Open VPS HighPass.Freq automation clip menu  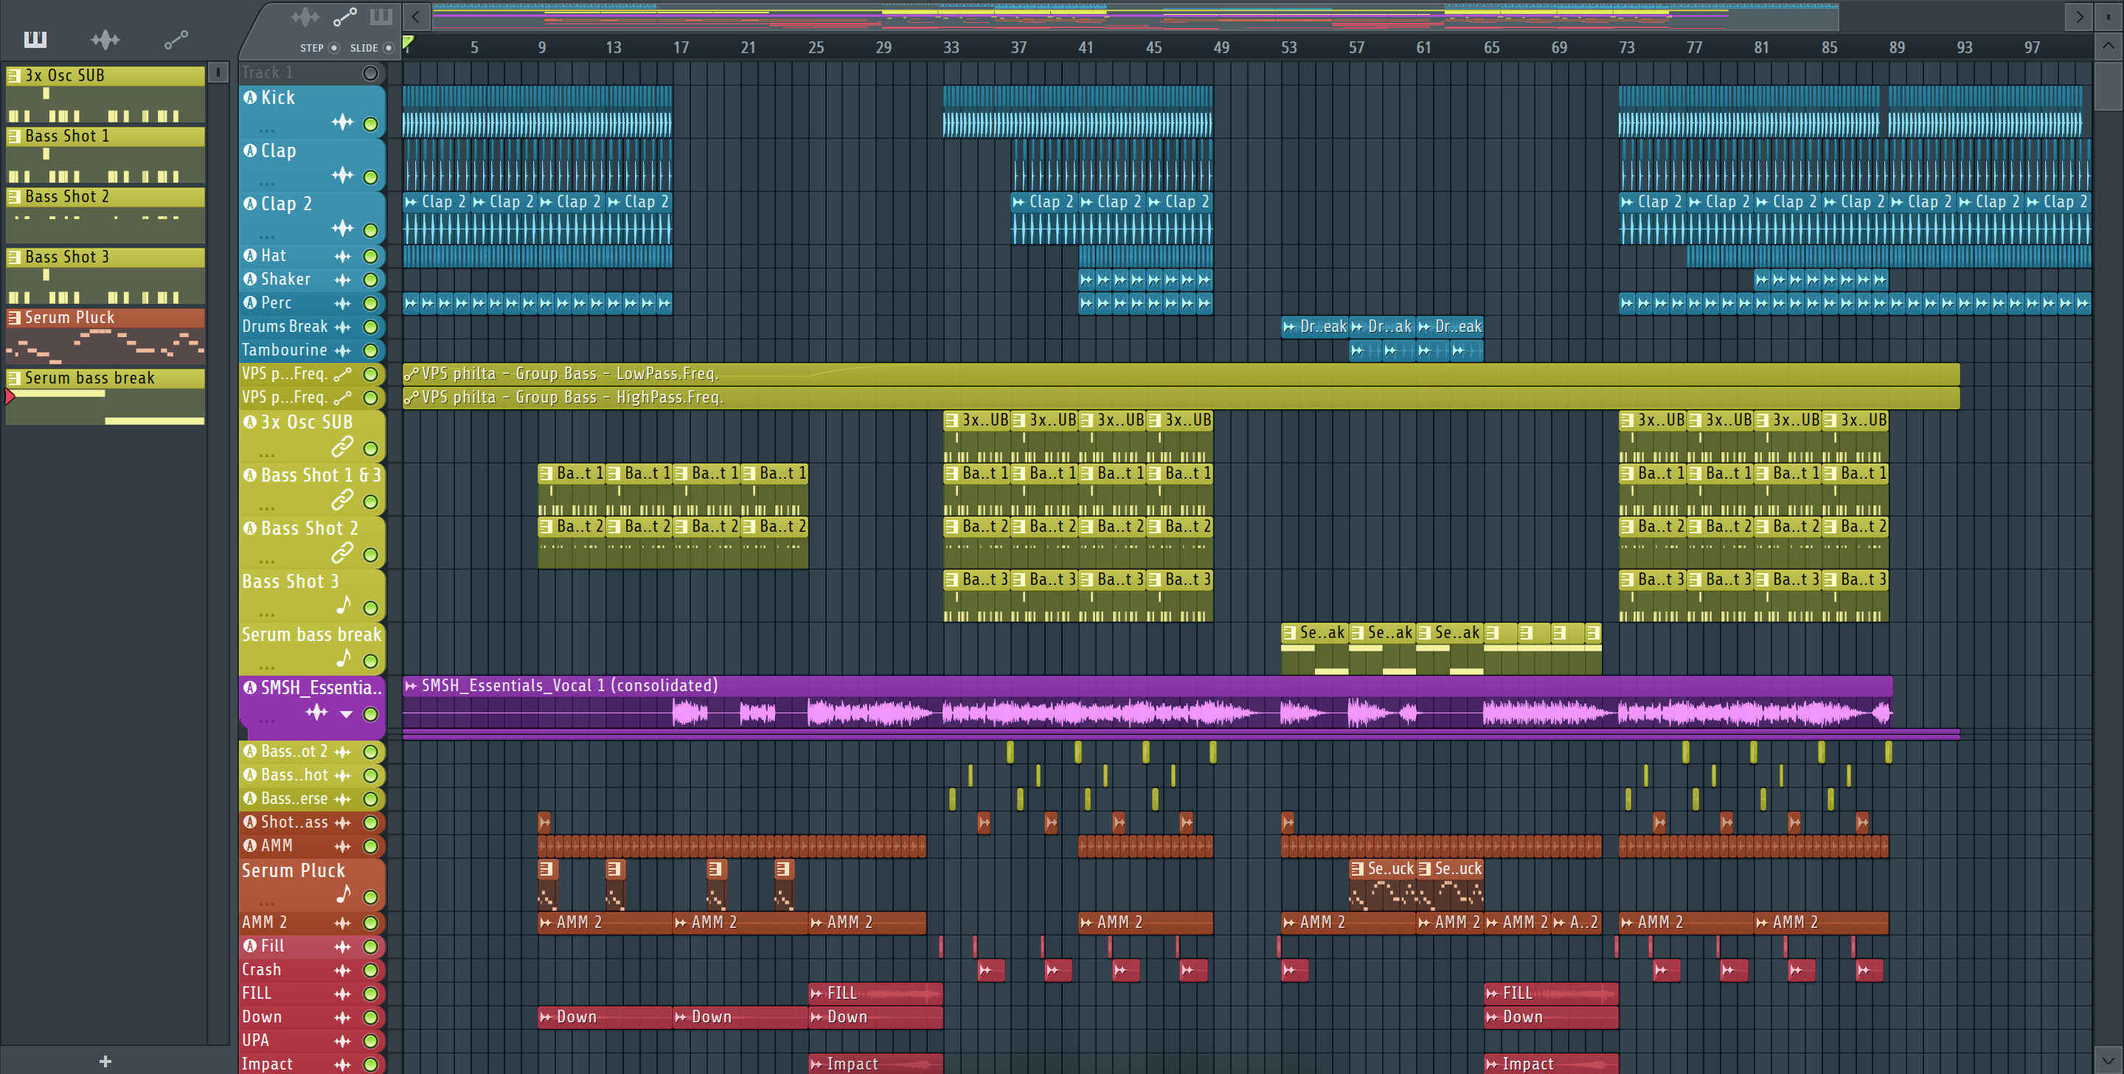pyautogui.click(x=412, y=398)
